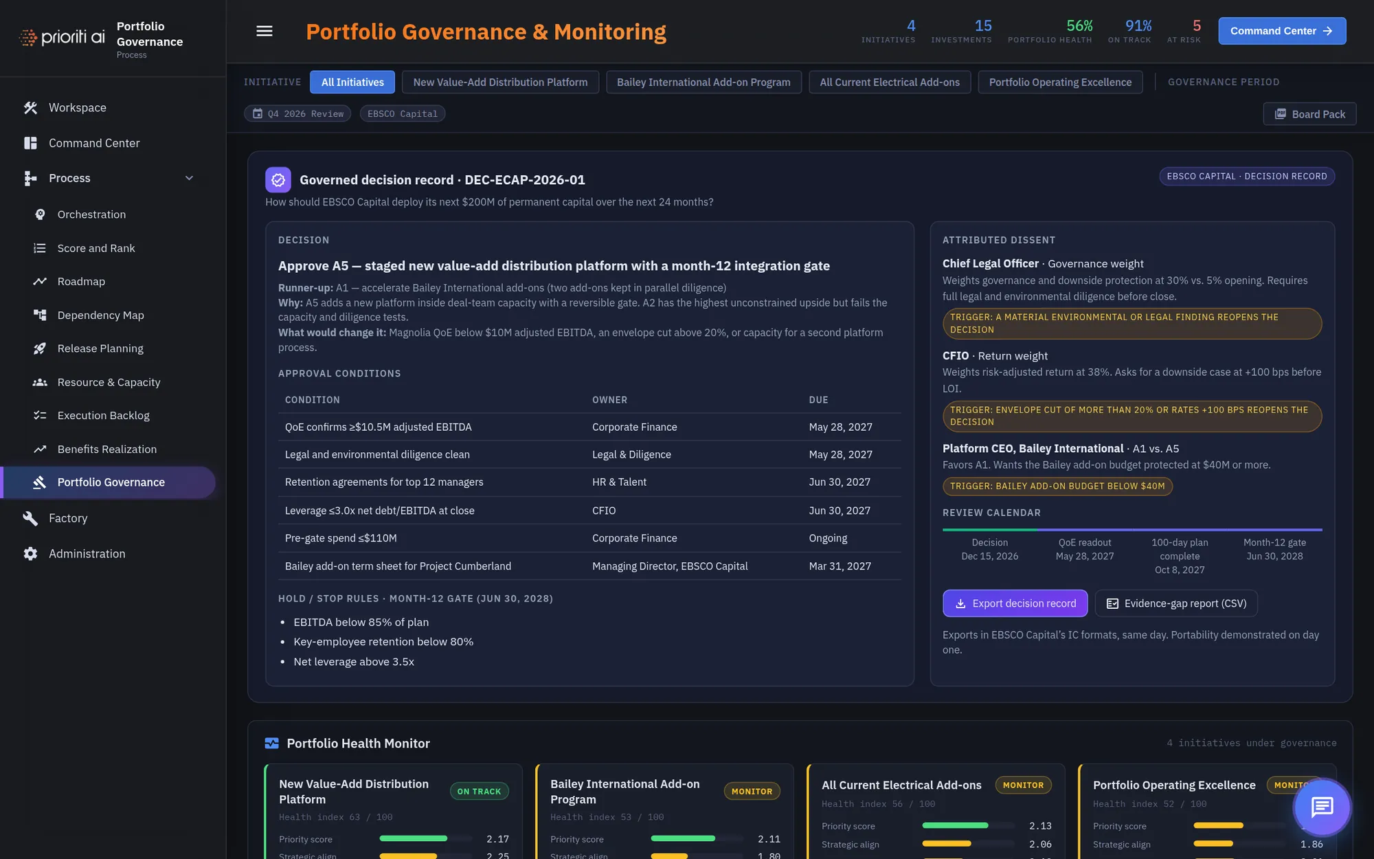Click the Release Planning rocket icon
This screenshot has height=859, width=1374.
tap(40, 348)
